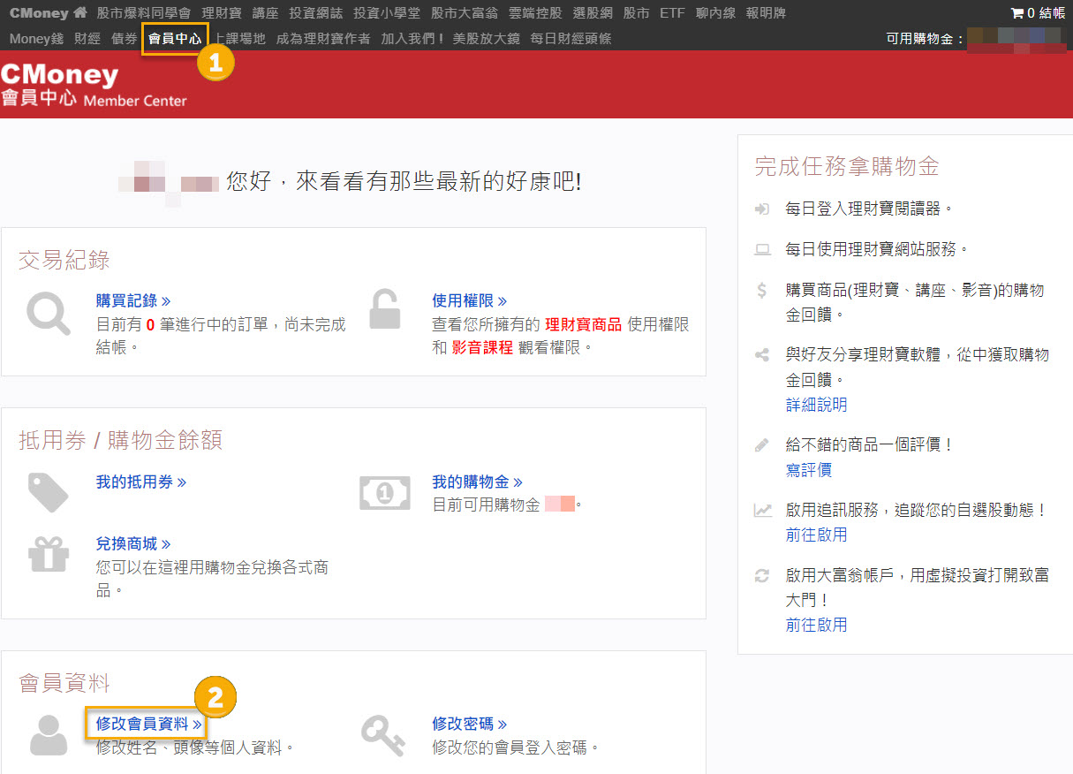The height and width of the screenshot is (774, 1073).
Task: Click the red 理財寶商品 link
Action: (583, 324)
